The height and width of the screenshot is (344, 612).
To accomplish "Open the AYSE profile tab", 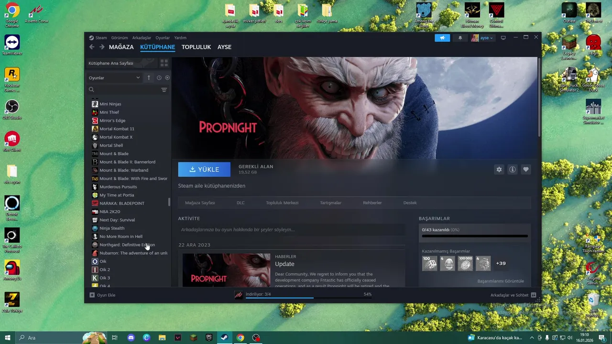I will (224, 47).
